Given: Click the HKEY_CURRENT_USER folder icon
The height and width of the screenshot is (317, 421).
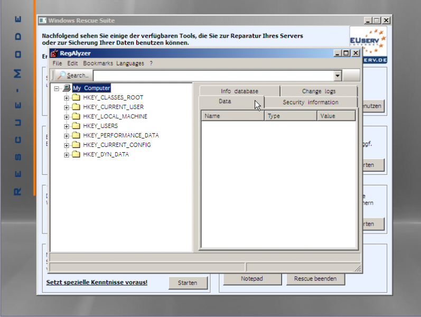Looking at the screenshot, I should click(76, 107).
